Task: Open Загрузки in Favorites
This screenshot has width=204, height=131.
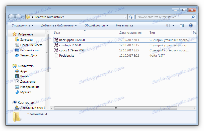Action: click(26, 40)
